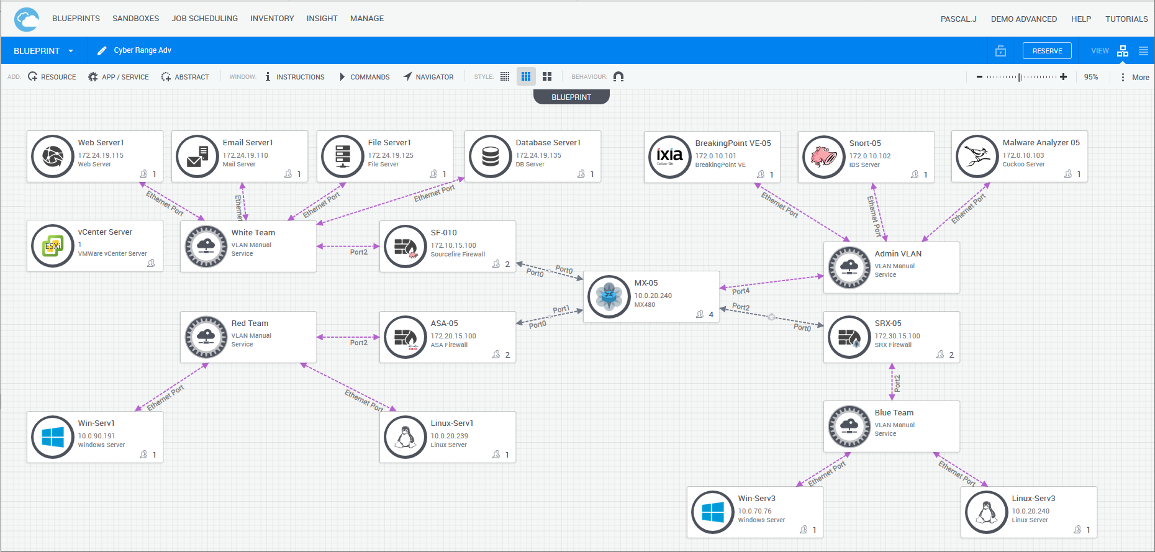Add a RESOURCE to blueprint
Image resolution: width=1155 pixels, height=552 pixels.
52,77
